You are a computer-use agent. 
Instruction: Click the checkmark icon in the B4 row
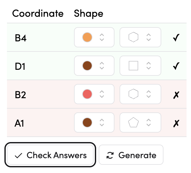(x=176, y=38)
